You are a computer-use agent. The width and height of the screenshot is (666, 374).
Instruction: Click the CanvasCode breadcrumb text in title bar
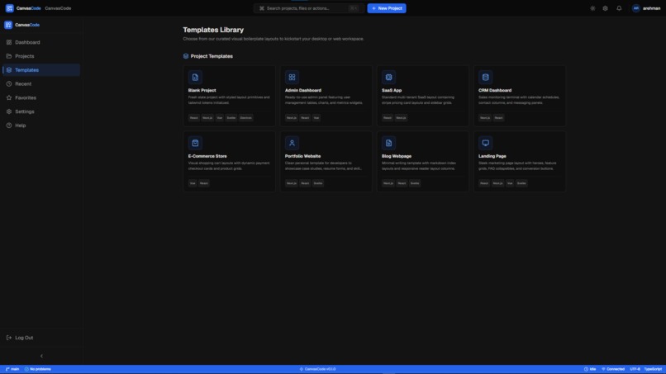[58, 8]
